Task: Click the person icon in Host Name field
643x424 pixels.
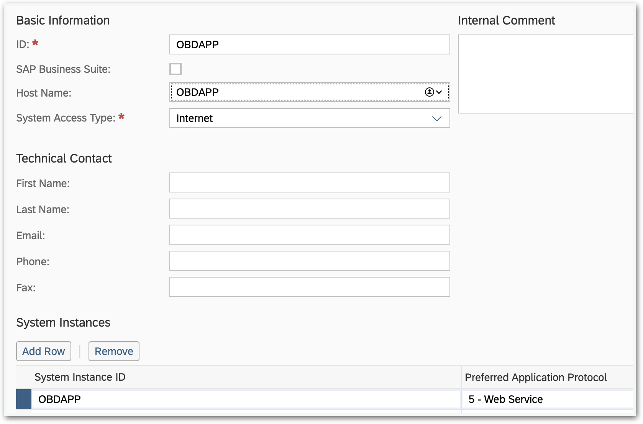Action: click(430, 92)
